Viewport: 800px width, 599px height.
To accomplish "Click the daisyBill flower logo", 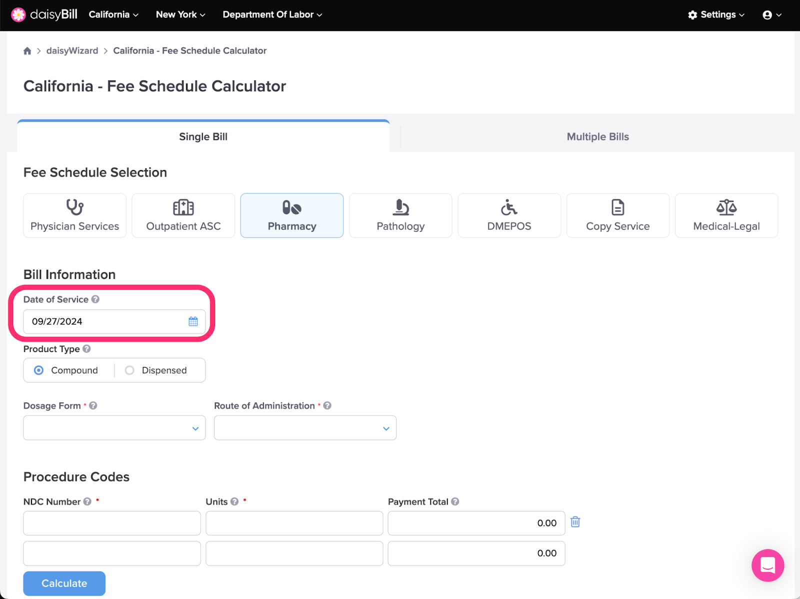I will tap(18, 15).
